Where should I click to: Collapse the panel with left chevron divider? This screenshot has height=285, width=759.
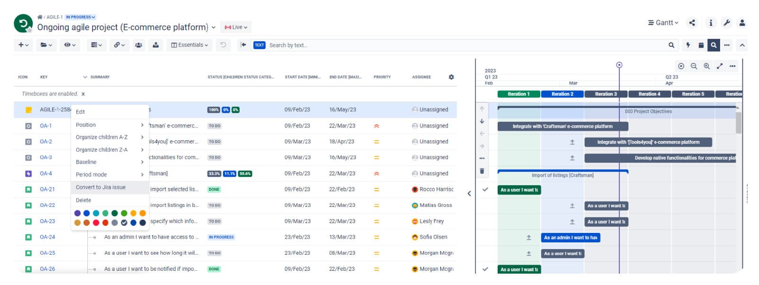pyautogui.click(x=469, y=193)
